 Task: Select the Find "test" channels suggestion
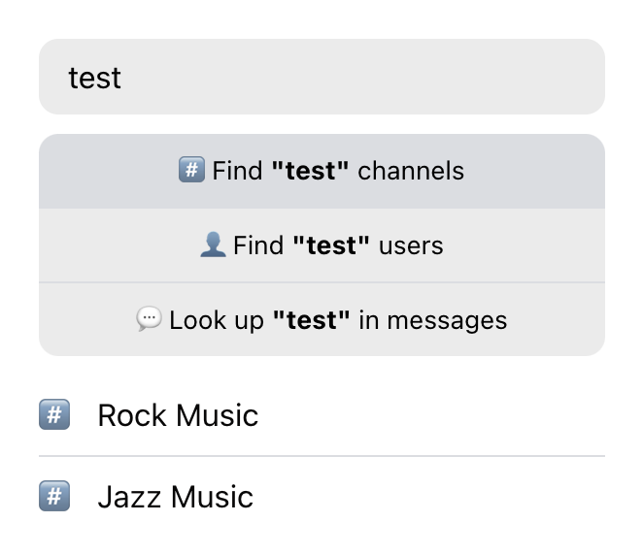(321, 172)
